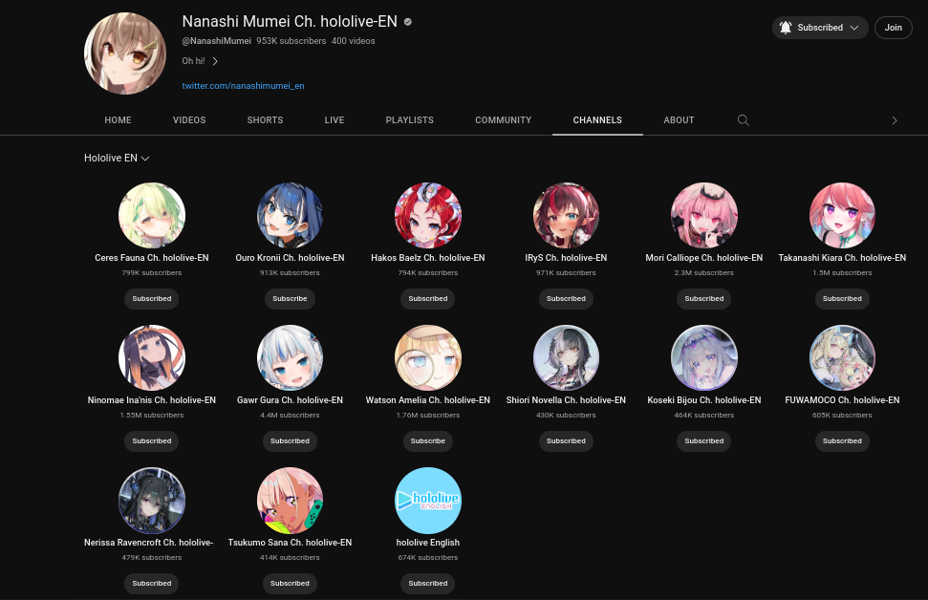Image resolution: width=928 pixels, height=600 pixels.
Task: Open the Ninomae Ina'nis channel avatar
Action: 152,358
